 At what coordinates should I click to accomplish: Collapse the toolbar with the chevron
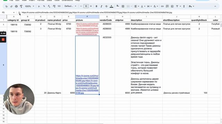point(215,6)
